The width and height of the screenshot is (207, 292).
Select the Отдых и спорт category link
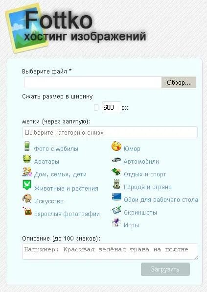tap(145, 174)
